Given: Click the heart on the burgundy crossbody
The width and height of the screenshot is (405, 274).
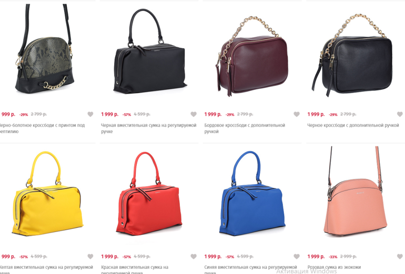Looking at the screenshot, I should click(297, 114).
